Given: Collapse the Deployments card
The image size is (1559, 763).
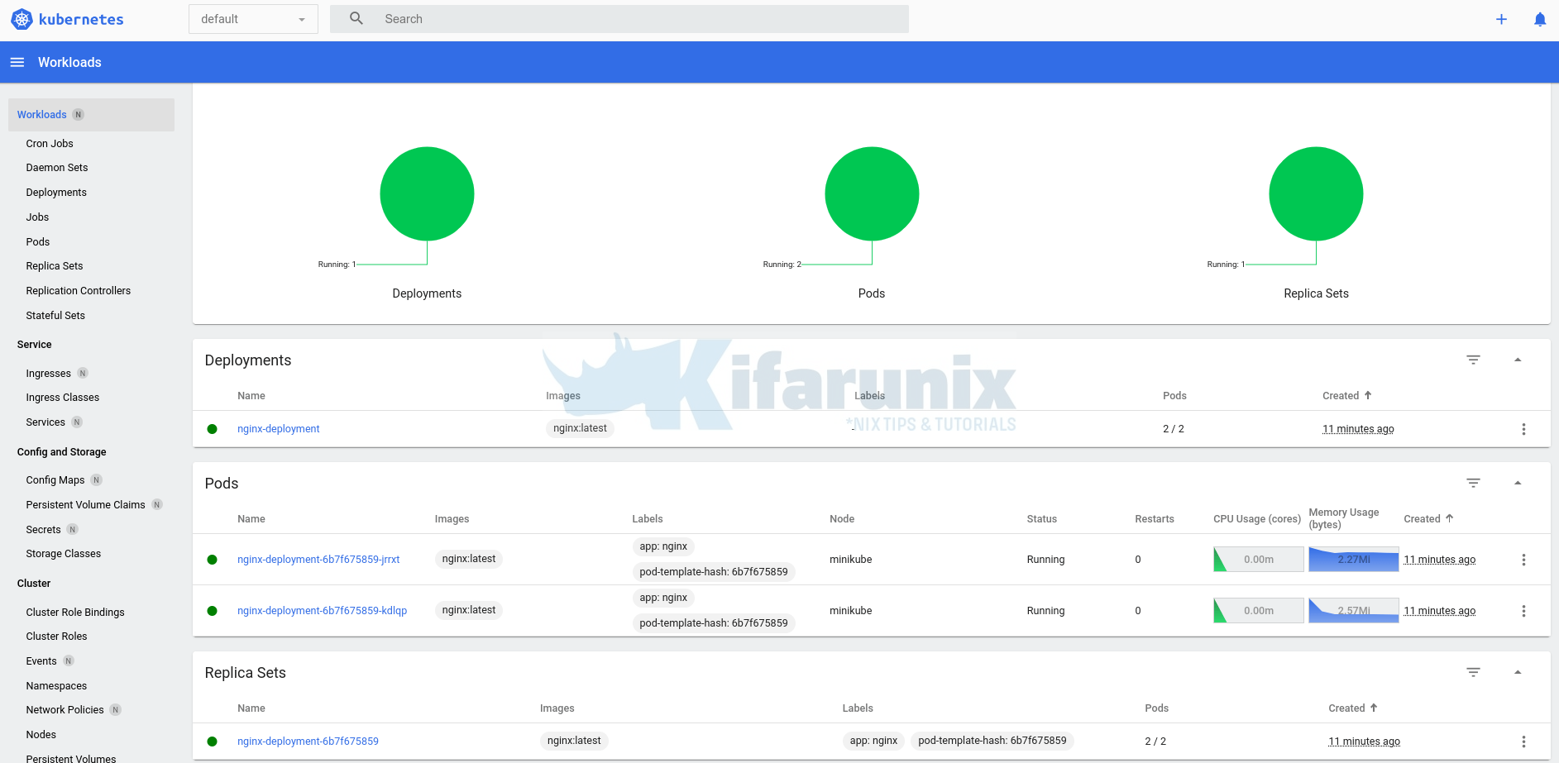Looking at the screenshot, I should [x=1518, y=360].
